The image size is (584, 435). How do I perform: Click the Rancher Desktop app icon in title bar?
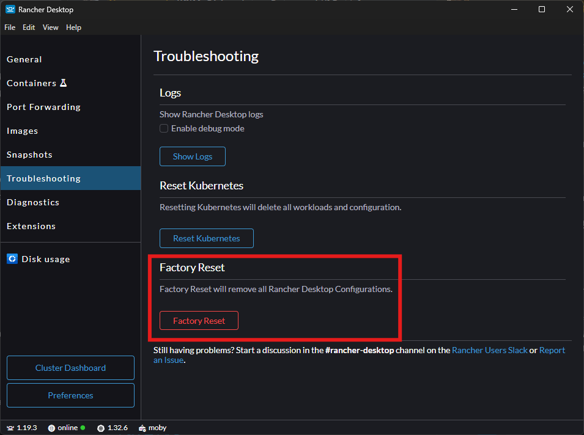pyautogui.click(x=10, y=9)
